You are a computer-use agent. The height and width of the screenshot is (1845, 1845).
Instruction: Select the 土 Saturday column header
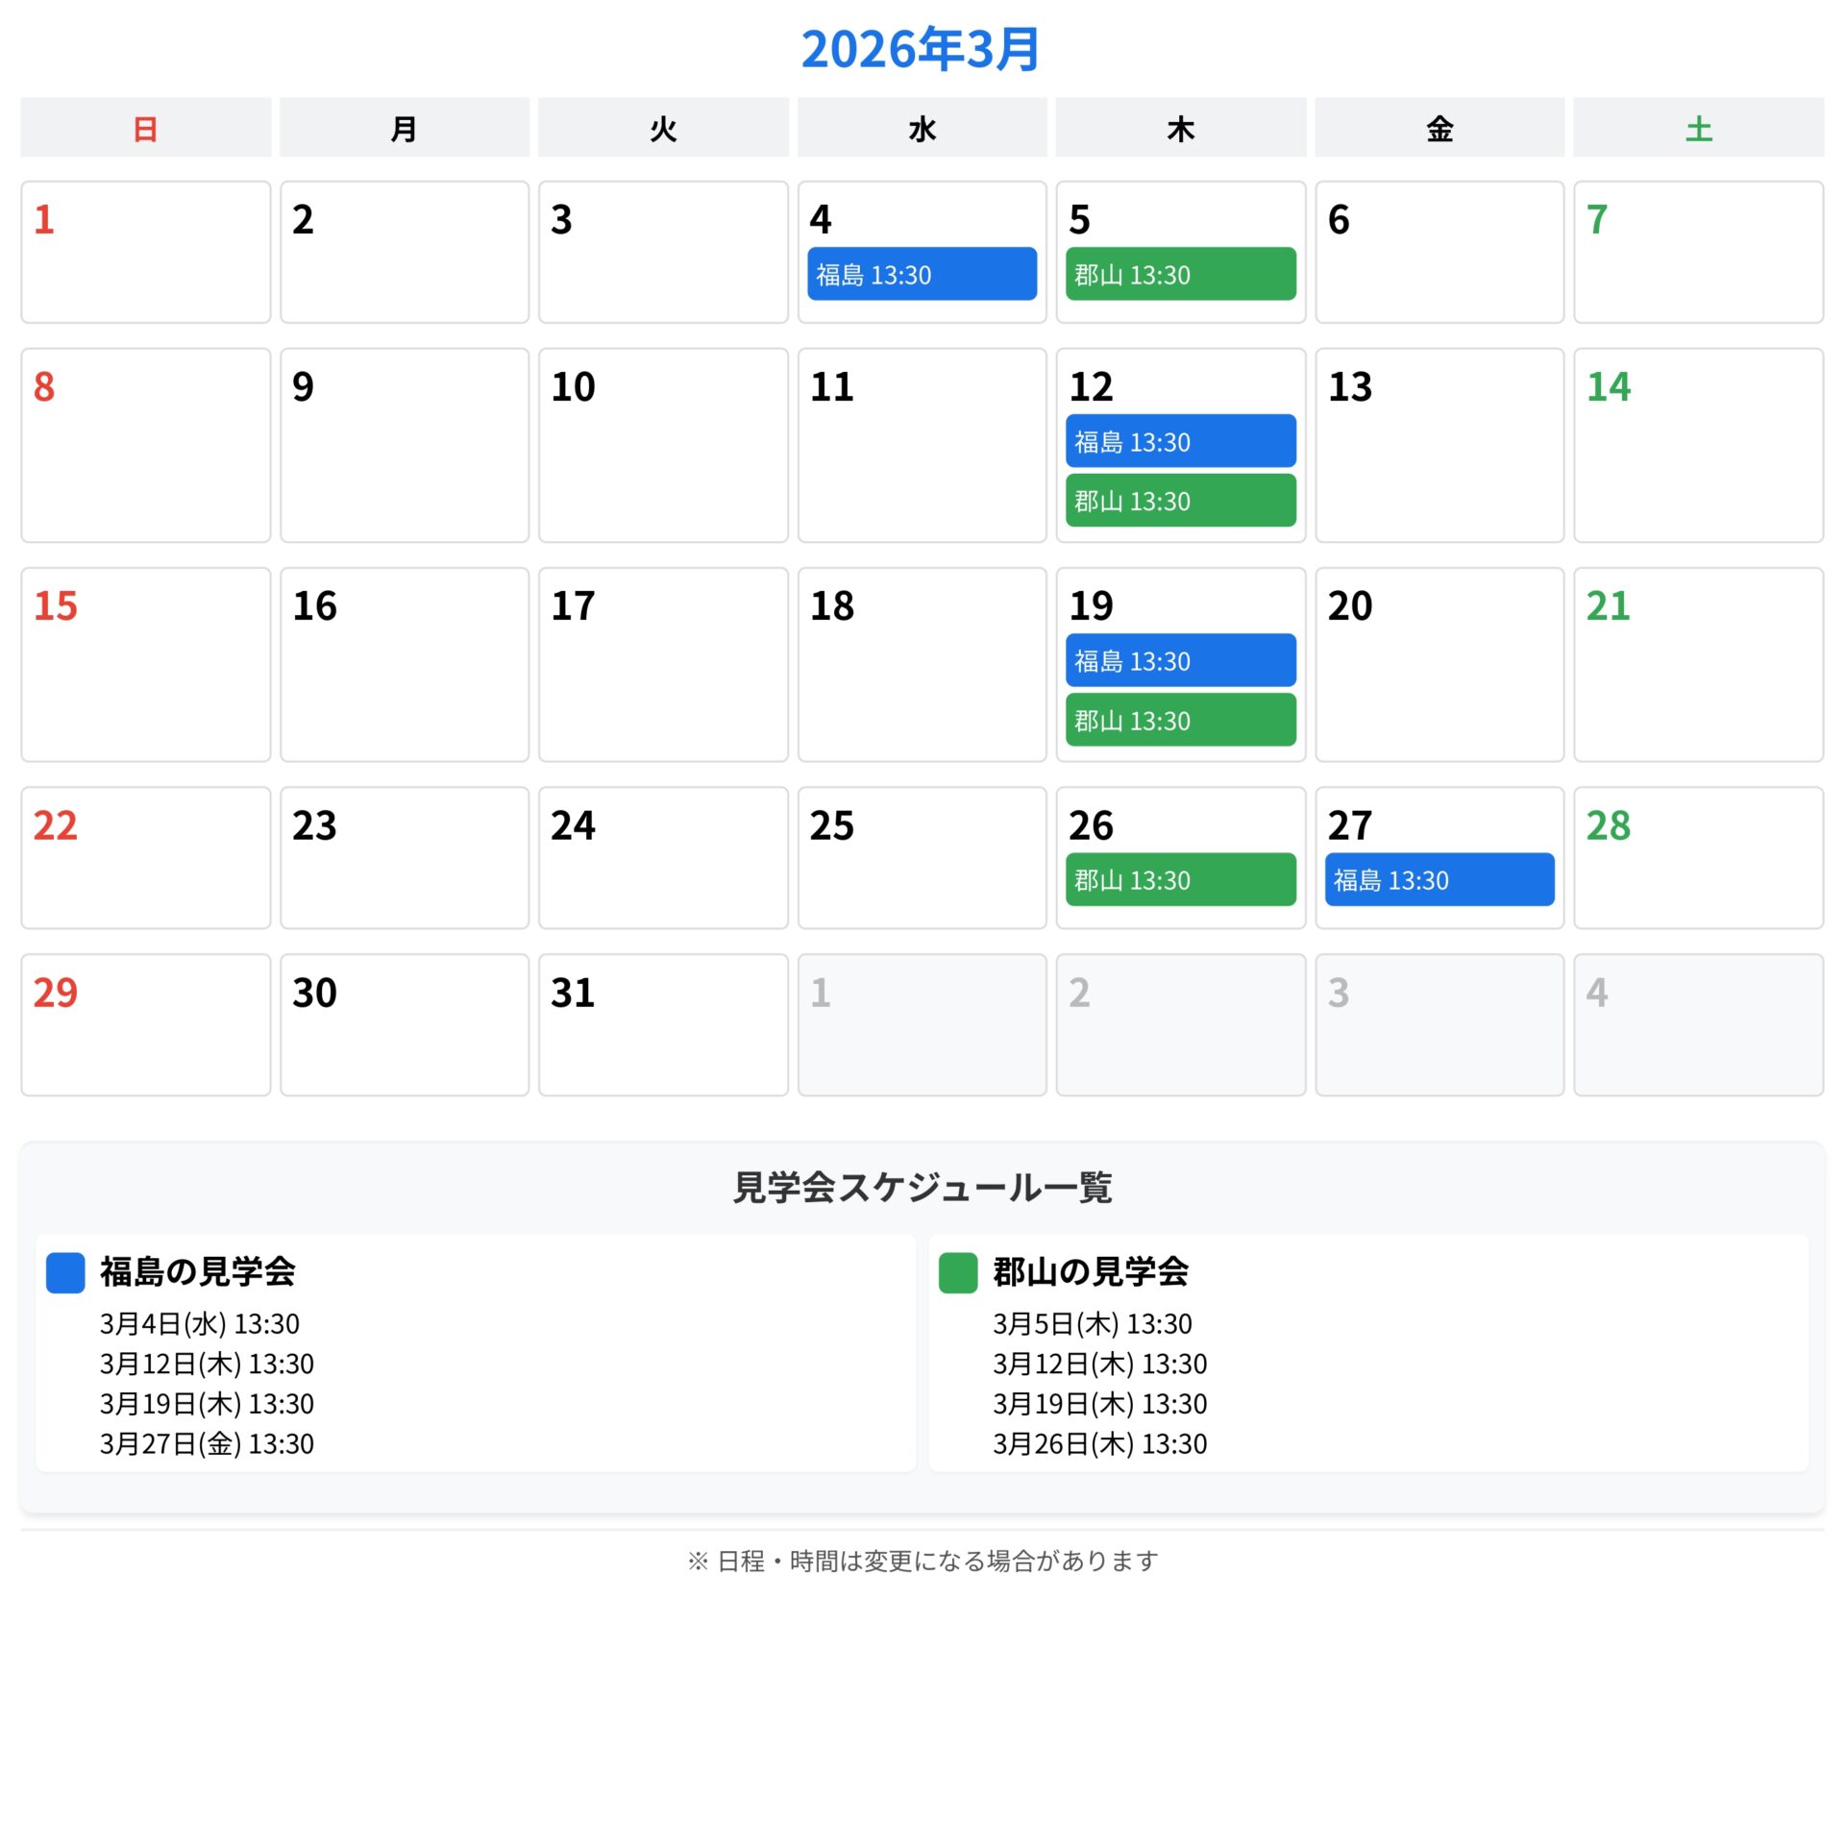tap(1698, 128)
